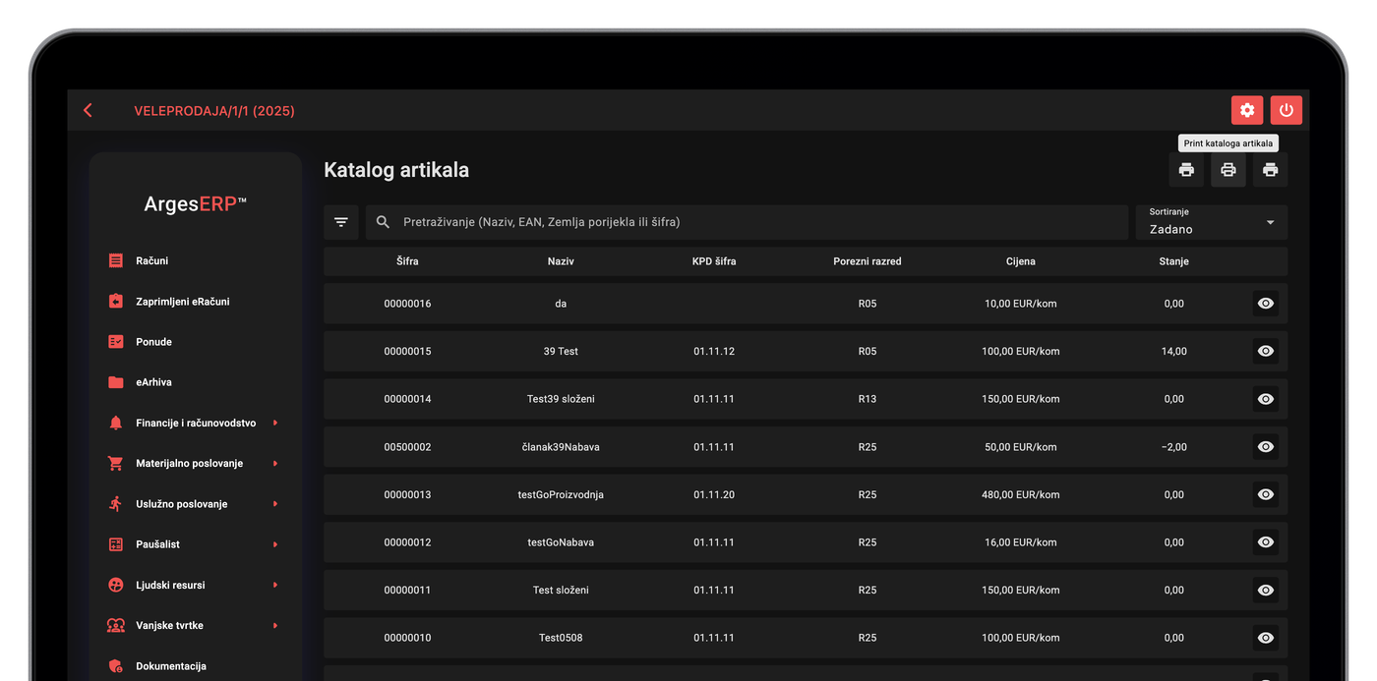Click the Naziv column header
1377x681 pixels.
tap(561, 261)
